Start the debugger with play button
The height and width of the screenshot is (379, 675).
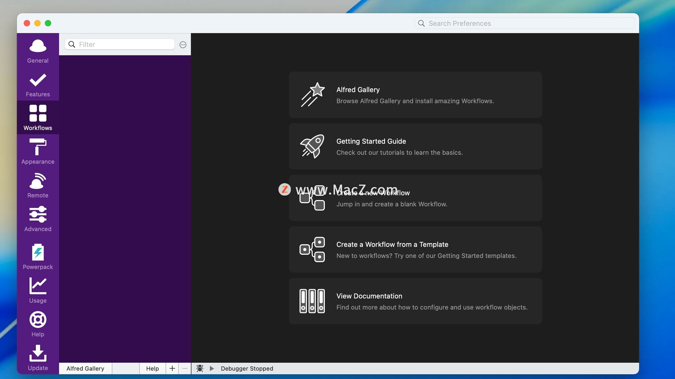(212, 368)
